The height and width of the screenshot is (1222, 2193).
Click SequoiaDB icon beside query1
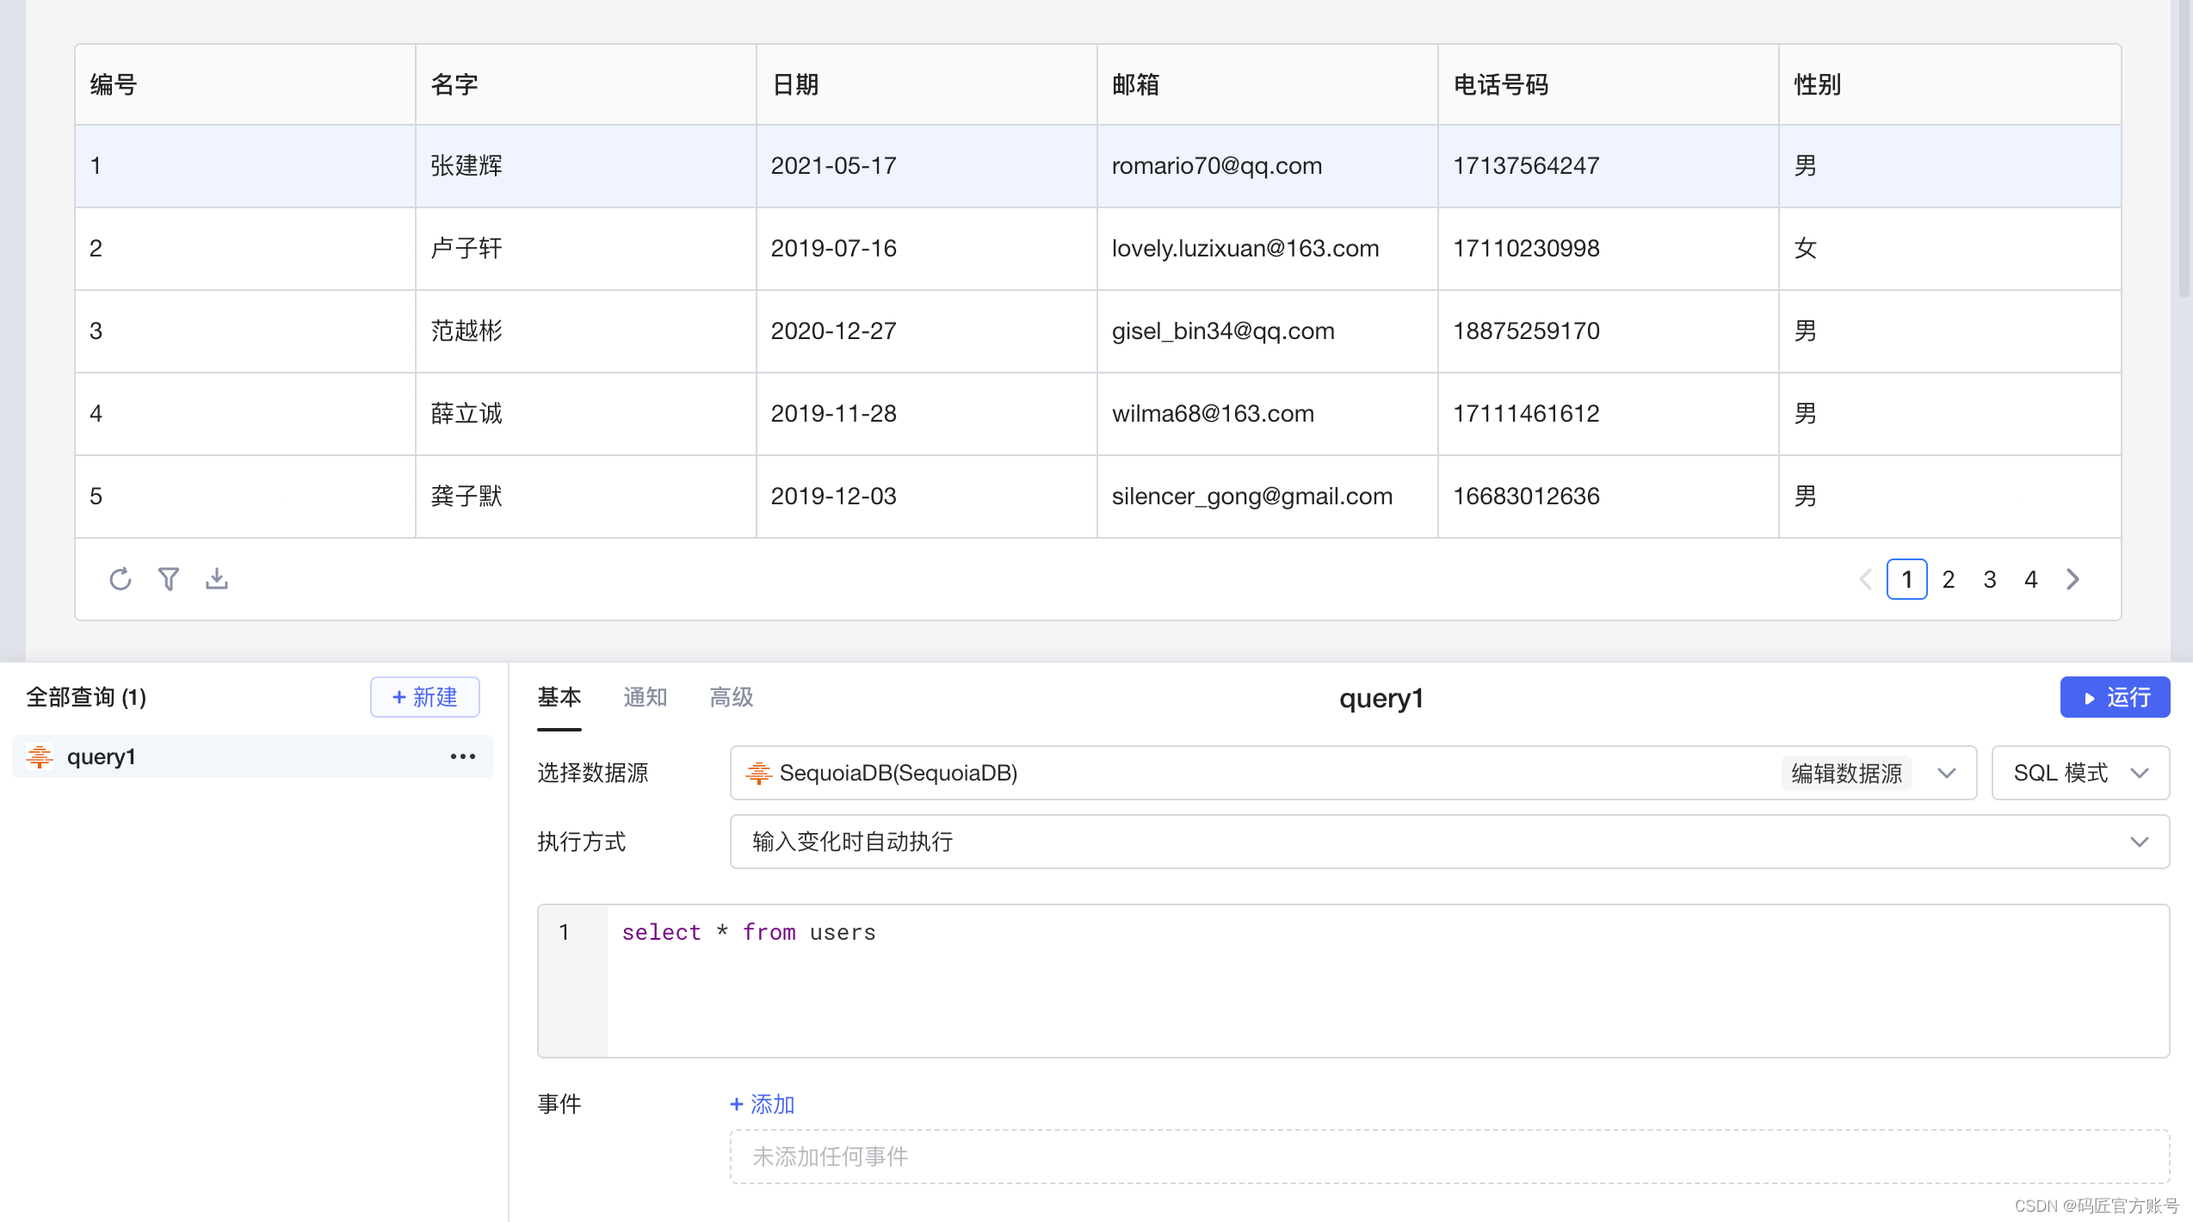[40, 756]
